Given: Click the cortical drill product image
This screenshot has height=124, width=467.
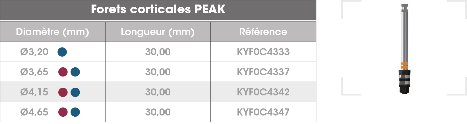Looking at the screenshot, I should click(404, 49).
